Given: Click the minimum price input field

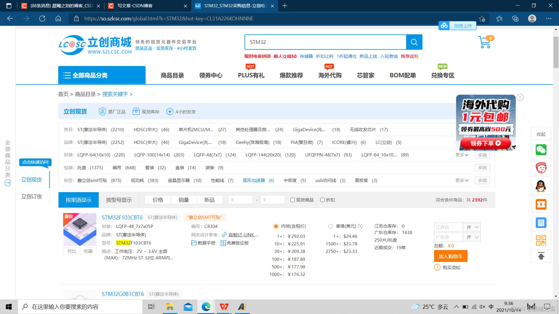Looking at the screenshot, I should 240,200.
